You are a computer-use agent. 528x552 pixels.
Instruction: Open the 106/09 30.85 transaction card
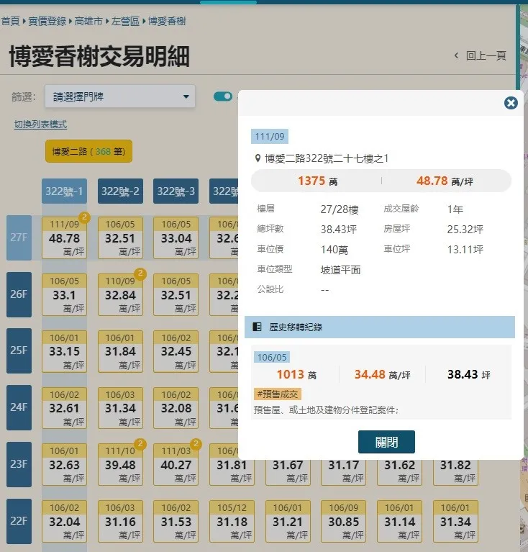343,521
